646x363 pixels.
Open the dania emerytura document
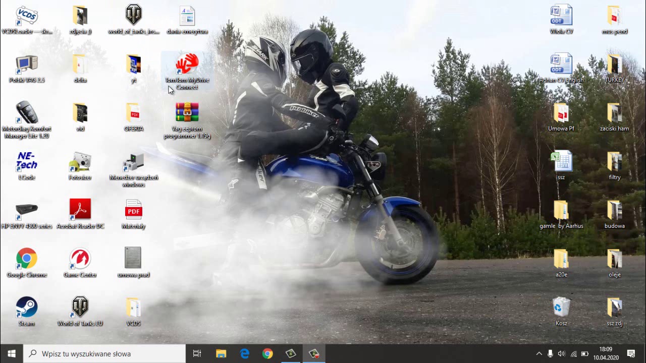pos(187,20)
